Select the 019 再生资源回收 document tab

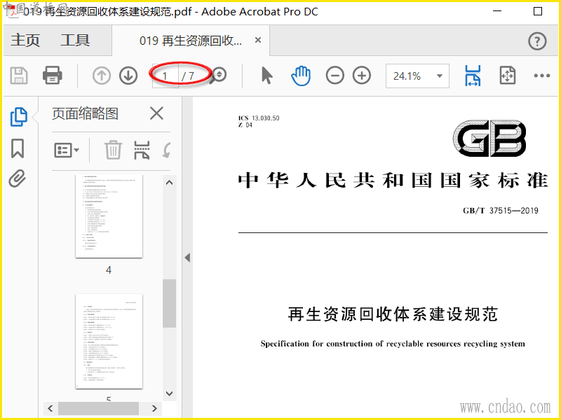coord(191,41)
